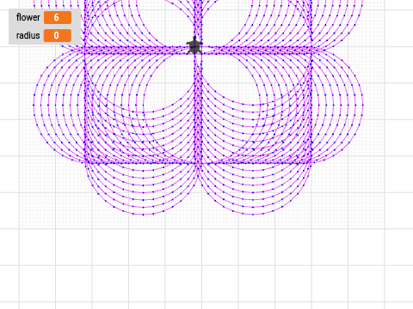Click the turtle's head
The width and height of the screenshot is (413, 309).
(194, 38)
